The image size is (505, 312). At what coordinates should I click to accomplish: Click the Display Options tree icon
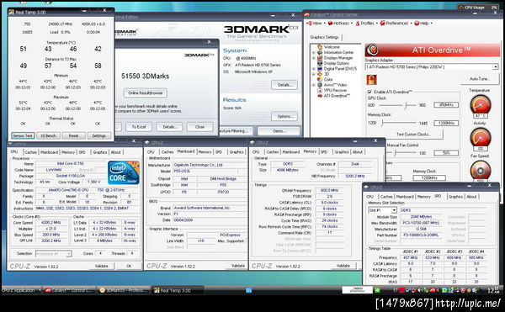(x=320, y=63)
